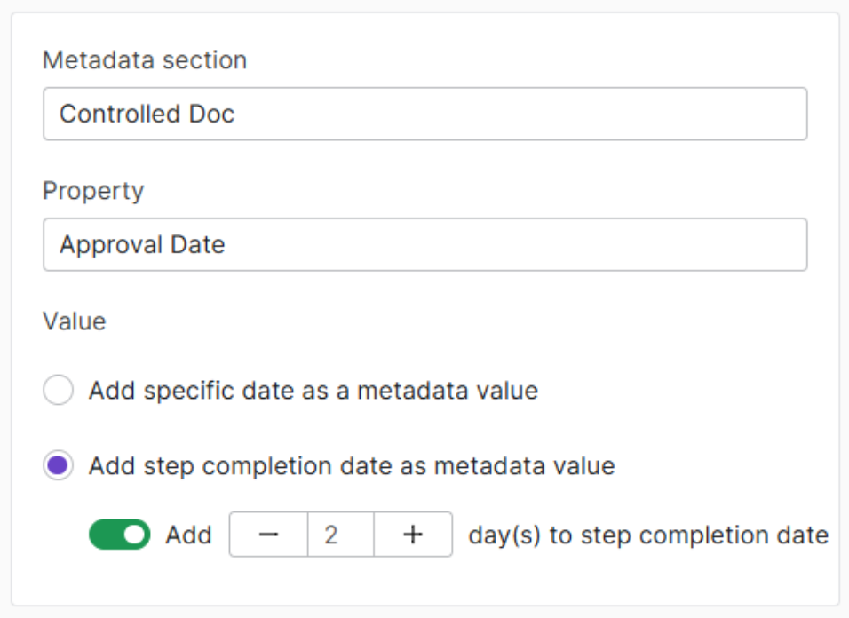Decrease days with the minus button

(268, 535)
